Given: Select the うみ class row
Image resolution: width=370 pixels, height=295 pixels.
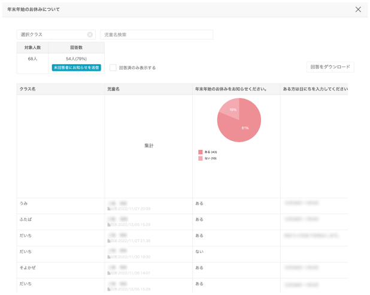Looking at the screenshot, I should click(x=24, y=204).
